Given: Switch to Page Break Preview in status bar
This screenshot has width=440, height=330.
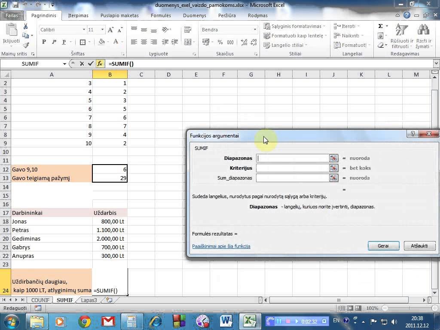Looking at the screenshot, I should coord(358,308).
